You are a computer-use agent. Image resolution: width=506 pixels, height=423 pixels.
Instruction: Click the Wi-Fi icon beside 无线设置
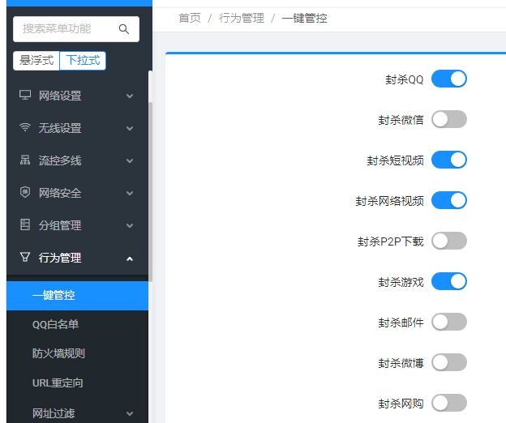[24, 128]
